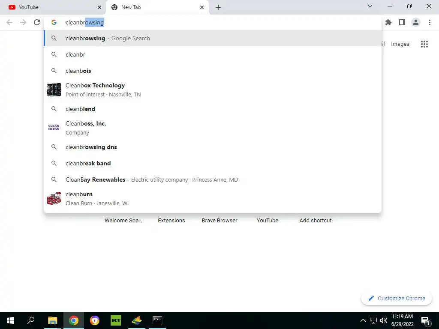439x329 pixels.
Task: Open a new tab with plus button
Action: tap(218, 7)
